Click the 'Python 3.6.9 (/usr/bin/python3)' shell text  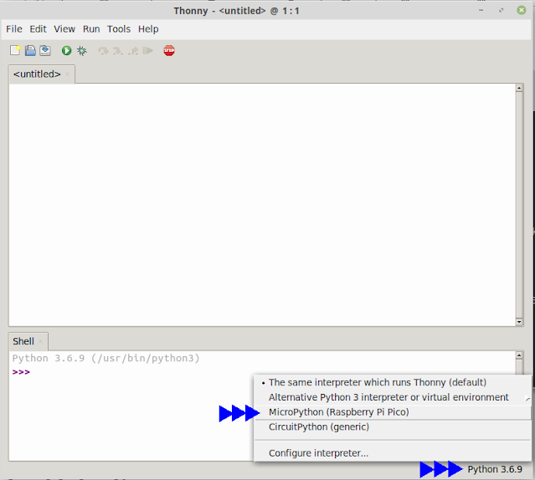105,359
